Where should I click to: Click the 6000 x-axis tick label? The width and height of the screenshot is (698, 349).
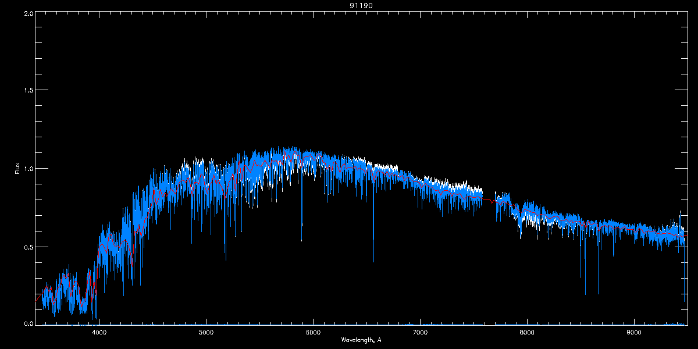coord(313,333)
